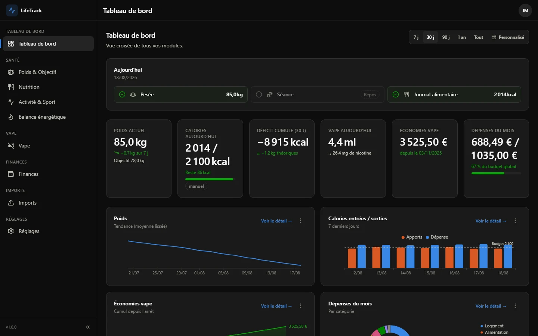The height and width of the screenshot is (336, 538).
Task: Toggle the Pesée completion check
Action: (122, 94)
